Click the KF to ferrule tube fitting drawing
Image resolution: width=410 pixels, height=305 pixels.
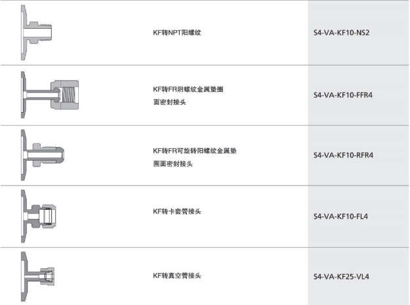pos(39,216)
